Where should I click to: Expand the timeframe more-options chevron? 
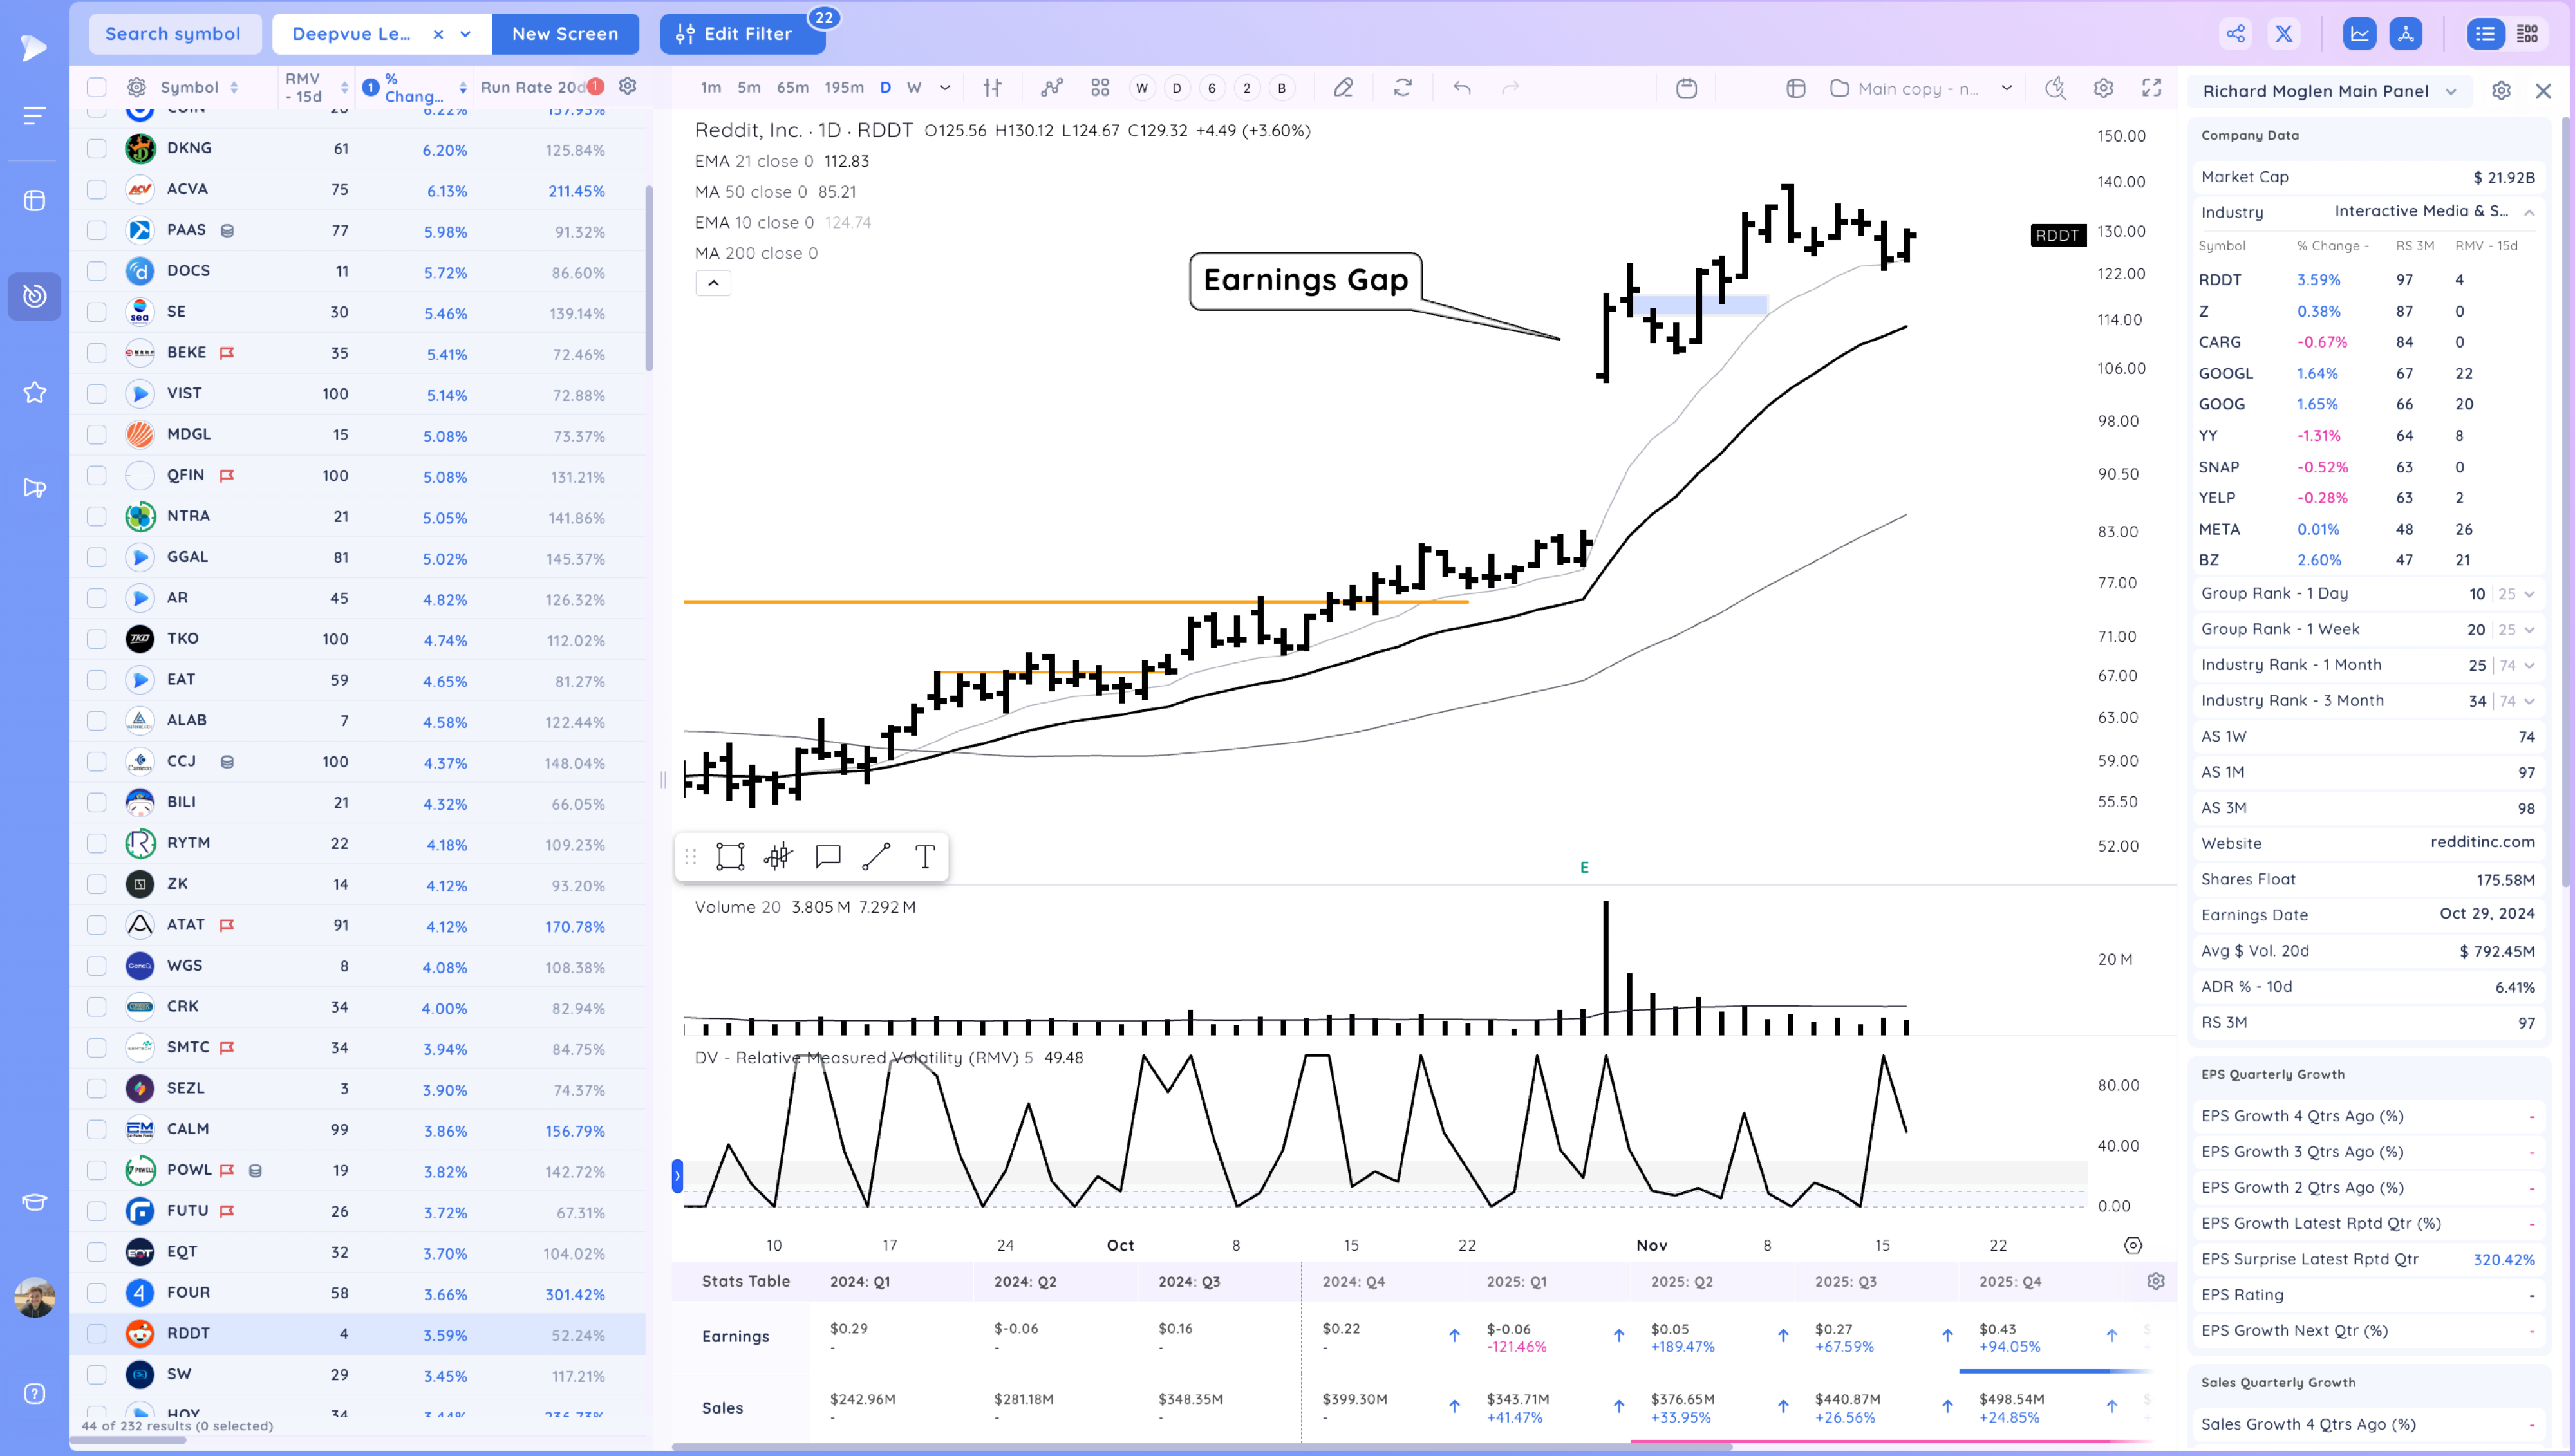[x=945, y=88]
